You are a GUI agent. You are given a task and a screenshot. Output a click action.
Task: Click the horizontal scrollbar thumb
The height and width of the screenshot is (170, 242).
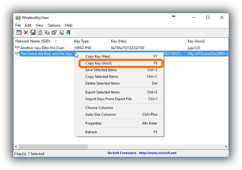(x=53, y=147)
